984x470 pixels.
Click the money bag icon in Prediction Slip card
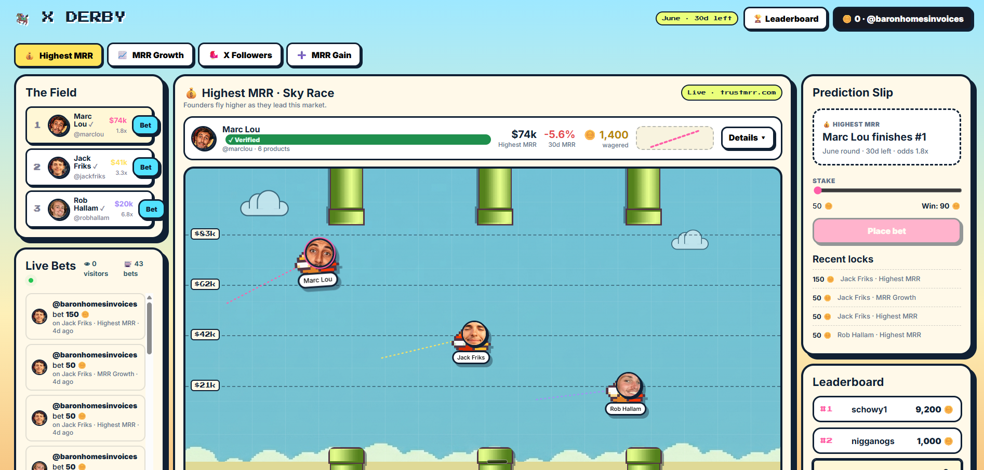(827, 125)
